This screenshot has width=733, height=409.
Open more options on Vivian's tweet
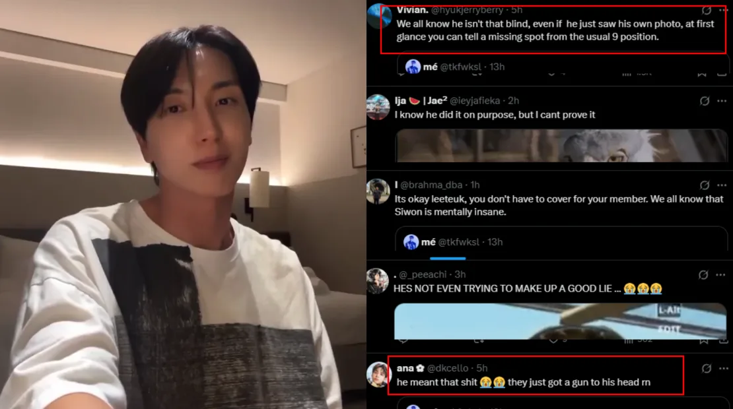point(723,10)
